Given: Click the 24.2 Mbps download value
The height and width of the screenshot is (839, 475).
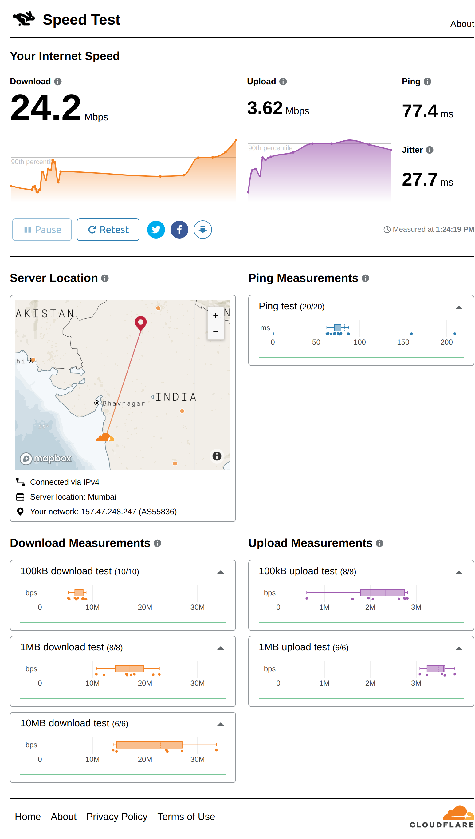Looking at the screenshot, I should [59, 108].
